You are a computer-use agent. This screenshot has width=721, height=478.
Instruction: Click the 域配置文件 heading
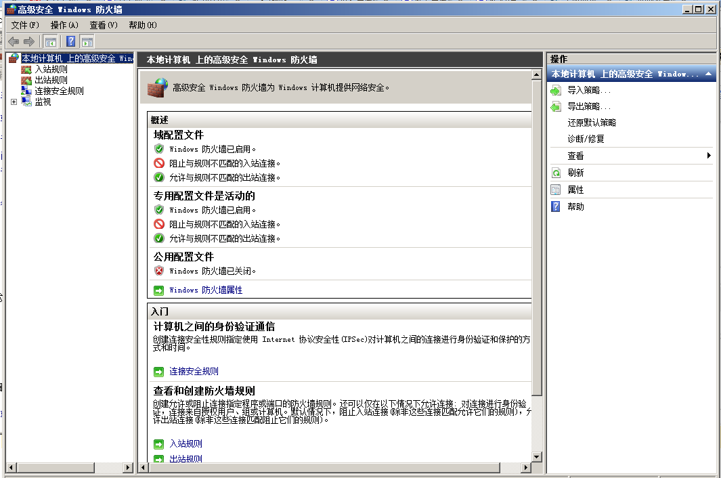(179, 135)
